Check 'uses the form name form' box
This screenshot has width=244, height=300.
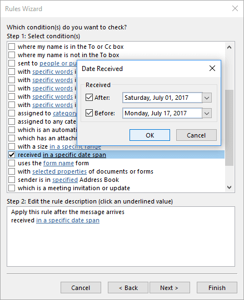coord(12,163)
